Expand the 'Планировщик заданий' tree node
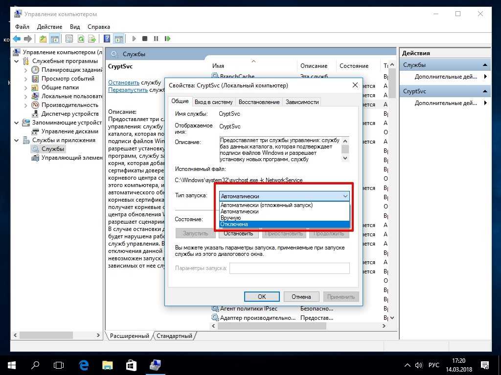This screenshot has height=375, width=501. [x=26, y=70]
